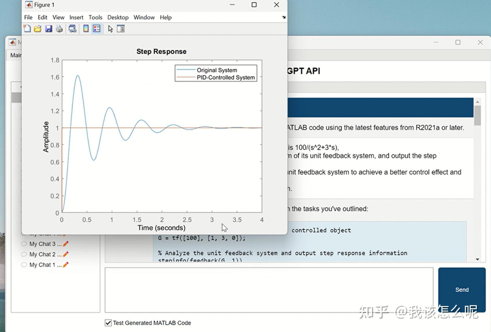The width and height of the screenshot is (491, 332).
Task: Save the figure with the floppy disk icon
Action: [49, 28]
